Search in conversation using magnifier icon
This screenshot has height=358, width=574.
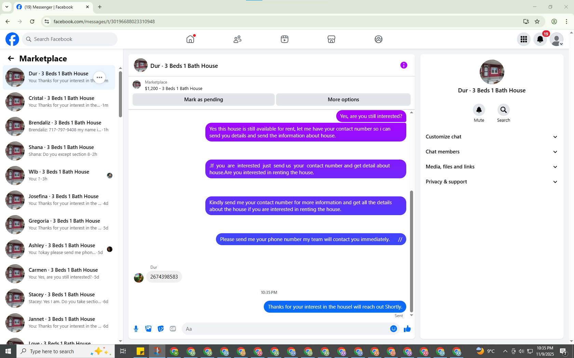[504, 110]
